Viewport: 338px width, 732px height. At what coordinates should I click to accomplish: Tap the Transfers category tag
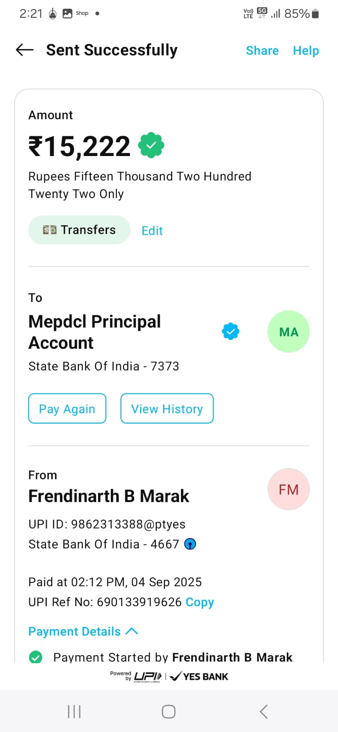[x=79, y=230]
